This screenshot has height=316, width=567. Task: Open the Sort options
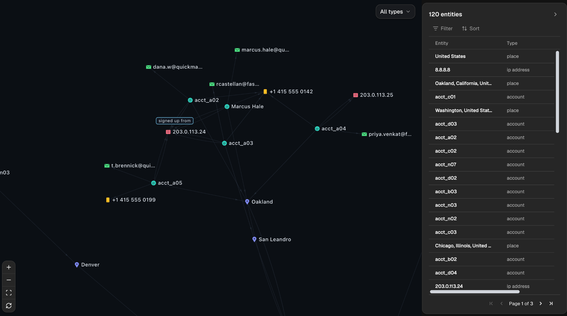(471, 29)
